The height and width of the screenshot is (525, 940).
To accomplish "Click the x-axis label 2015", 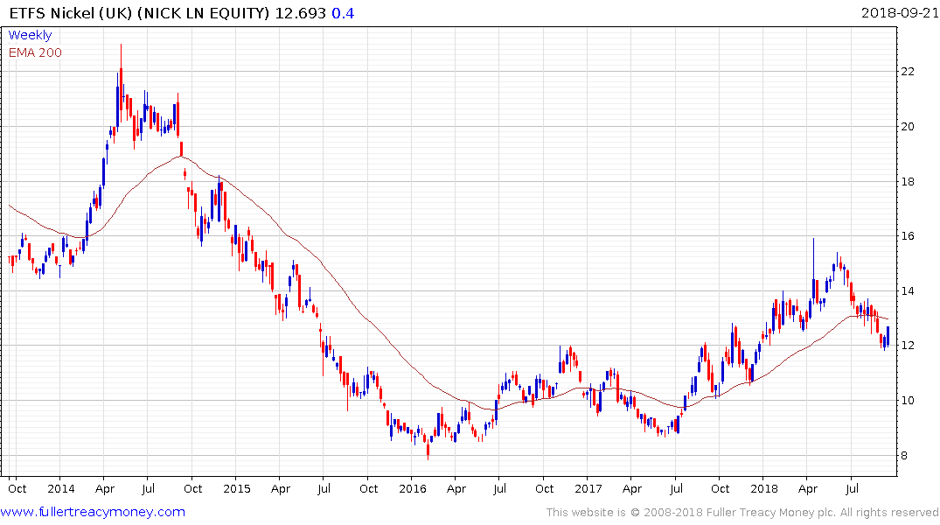I will pos(237,488).
